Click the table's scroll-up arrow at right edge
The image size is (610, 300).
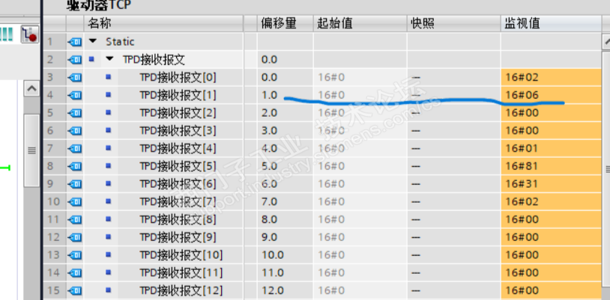pos(606,41)
